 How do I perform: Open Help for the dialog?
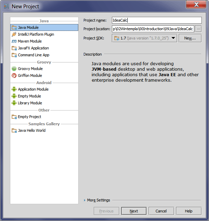189,211
